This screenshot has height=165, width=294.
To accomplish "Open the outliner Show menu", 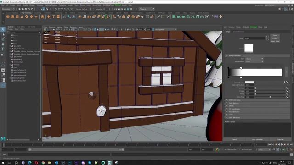I will tap(17, 29).
